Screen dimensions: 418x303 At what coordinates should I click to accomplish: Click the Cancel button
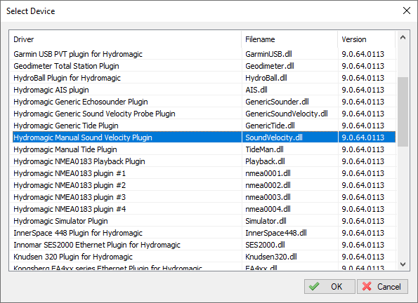click(x=382, y=286)
